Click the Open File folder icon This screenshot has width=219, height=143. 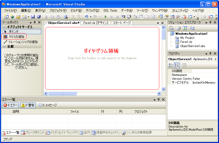click(18, 17)
